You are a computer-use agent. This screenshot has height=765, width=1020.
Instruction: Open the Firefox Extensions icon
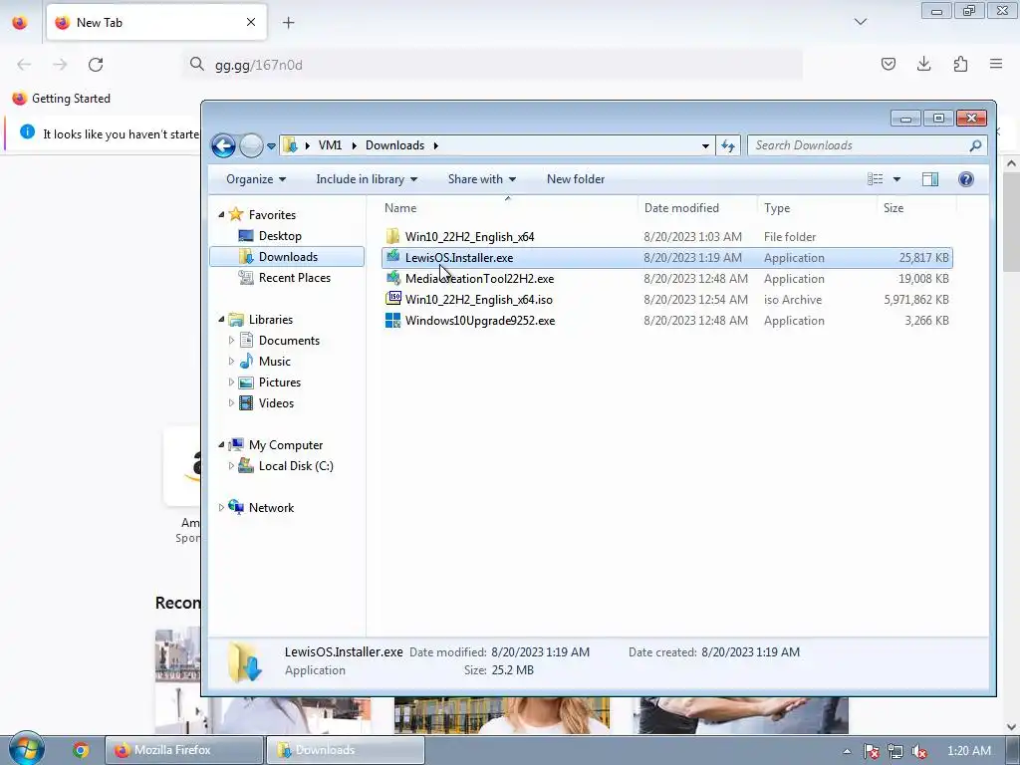click(x=960, y=64)
